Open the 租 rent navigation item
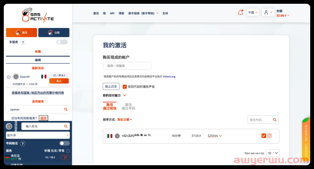The width and height of the screenshot is (314, 169). [104, 13]
